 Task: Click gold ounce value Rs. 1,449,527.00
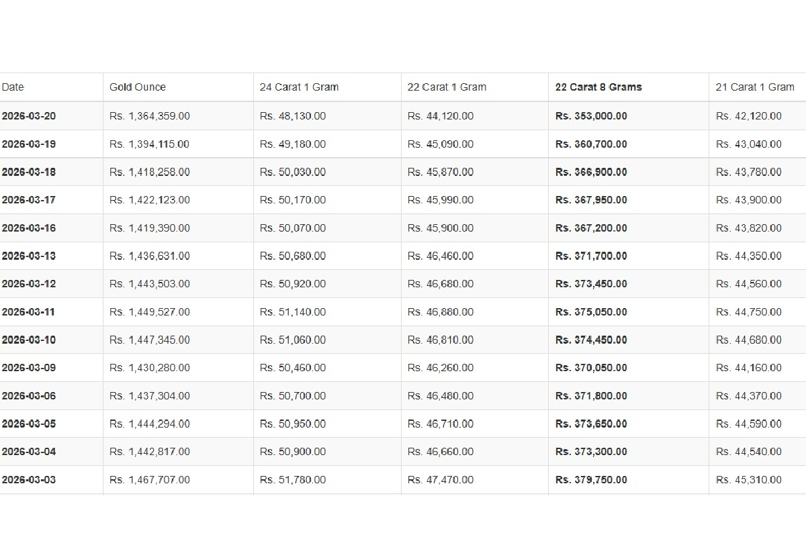coord(150,312)
